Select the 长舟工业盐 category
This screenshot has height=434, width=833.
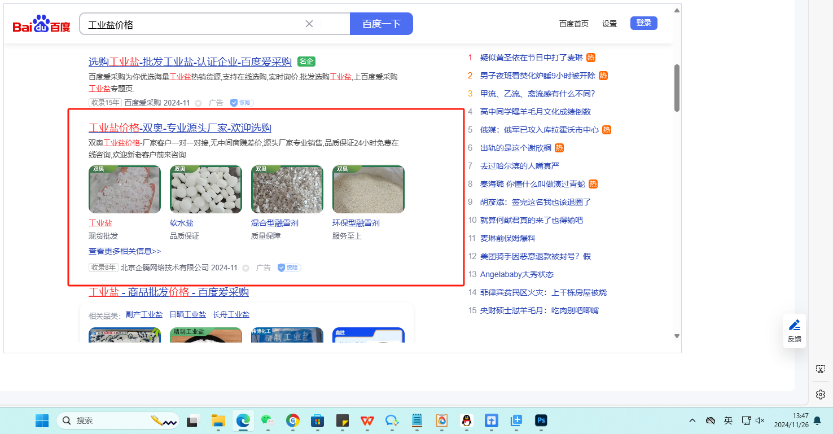231,314
